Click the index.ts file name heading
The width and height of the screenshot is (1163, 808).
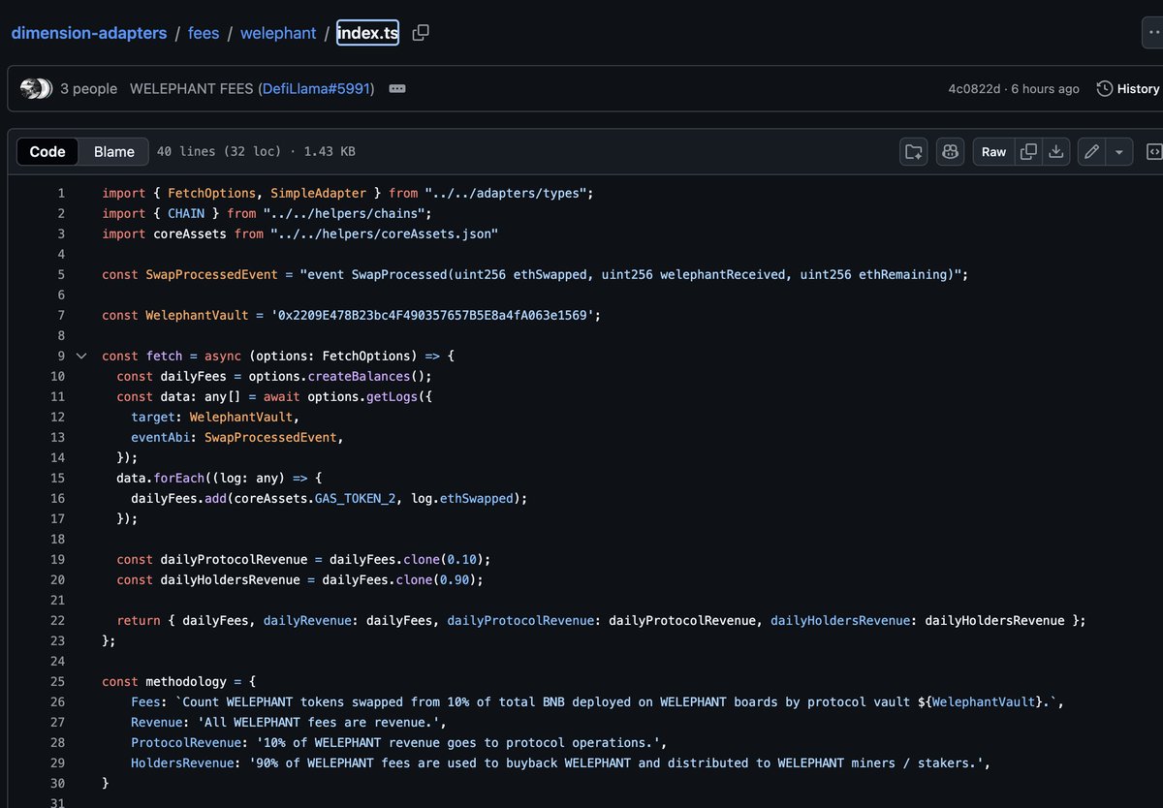pyautogui.click(x=367, y=33)
